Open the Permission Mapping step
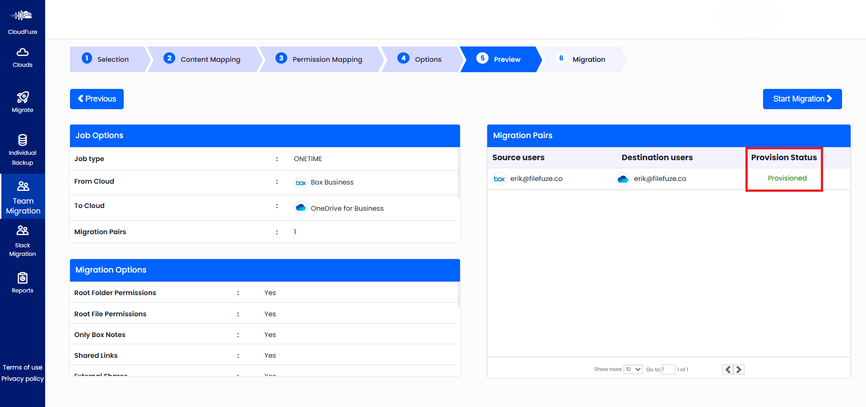This screenshot has height=407, width=866. click(327, 59)
